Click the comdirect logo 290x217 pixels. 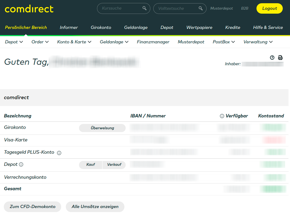point(29,9)
